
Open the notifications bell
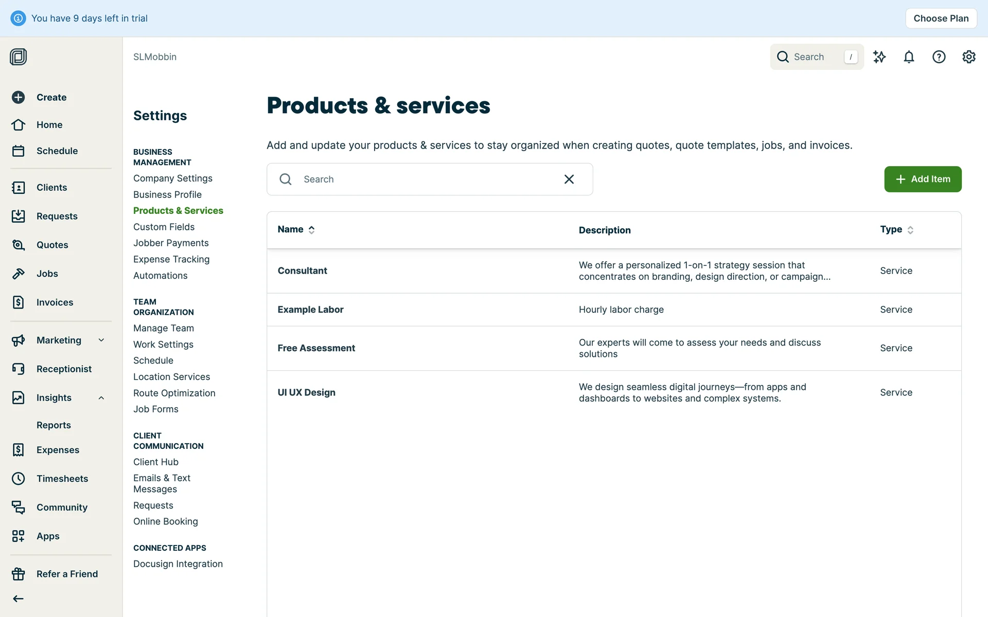point(909,57)
